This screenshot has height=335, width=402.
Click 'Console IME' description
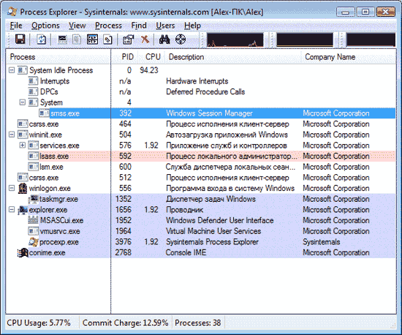(186, 252)
